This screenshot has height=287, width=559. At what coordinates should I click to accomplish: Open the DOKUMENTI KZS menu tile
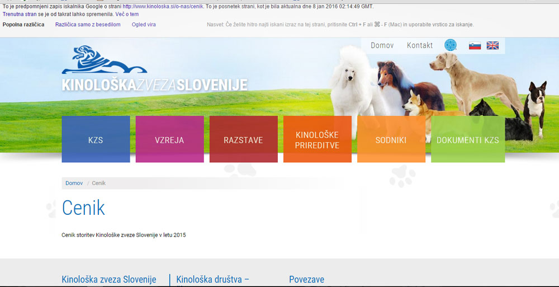click(468, 139)
